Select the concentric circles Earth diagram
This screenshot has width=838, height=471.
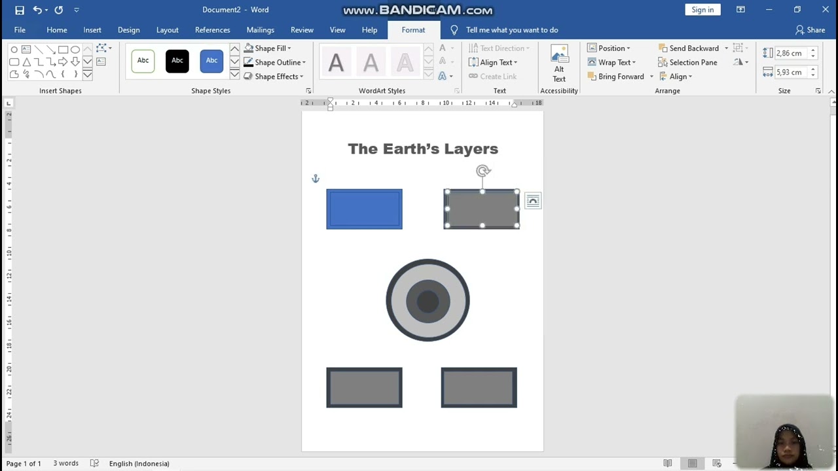428,300
